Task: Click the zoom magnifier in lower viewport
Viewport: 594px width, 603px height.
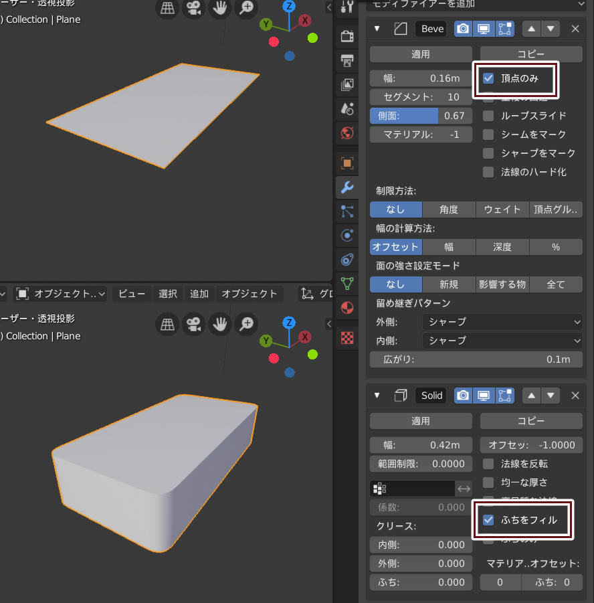Action: [x=246, y=324]
